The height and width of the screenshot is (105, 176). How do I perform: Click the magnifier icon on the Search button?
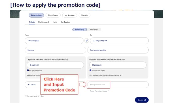pyautogui.click(x=145, y=100)
